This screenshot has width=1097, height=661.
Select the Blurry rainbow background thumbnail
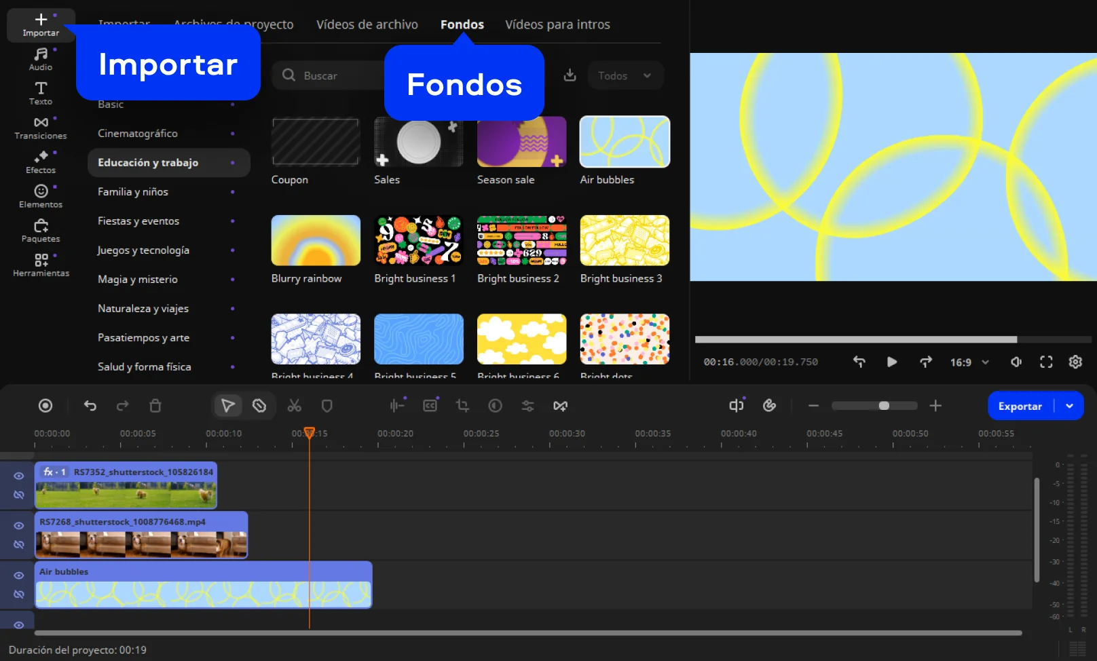[316, 241]
